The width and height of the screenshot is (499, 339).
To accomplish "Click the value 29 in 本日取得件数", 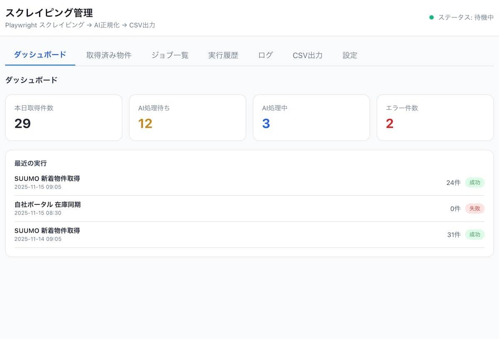I will (x=22, y=123).
